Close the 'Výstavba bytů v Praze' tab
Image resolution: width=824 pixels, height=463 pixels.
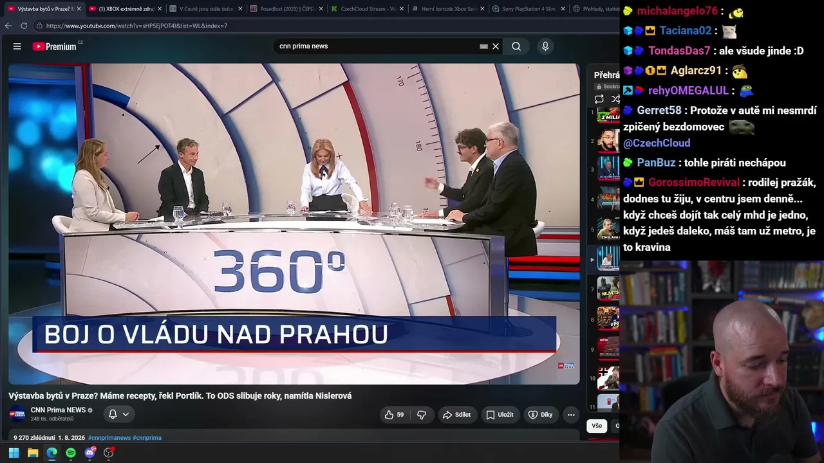pos(79,9)
